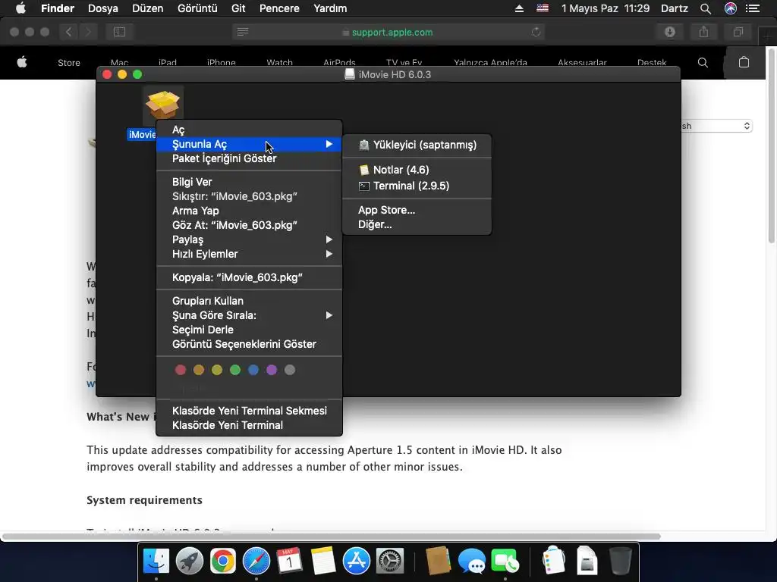
Task: Choose Bilgi Ver from context menu
Action: [249, 182]
